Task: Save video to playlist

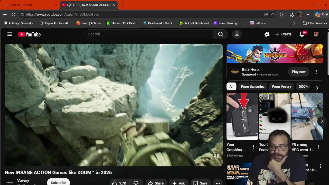Action: (200, 183)
